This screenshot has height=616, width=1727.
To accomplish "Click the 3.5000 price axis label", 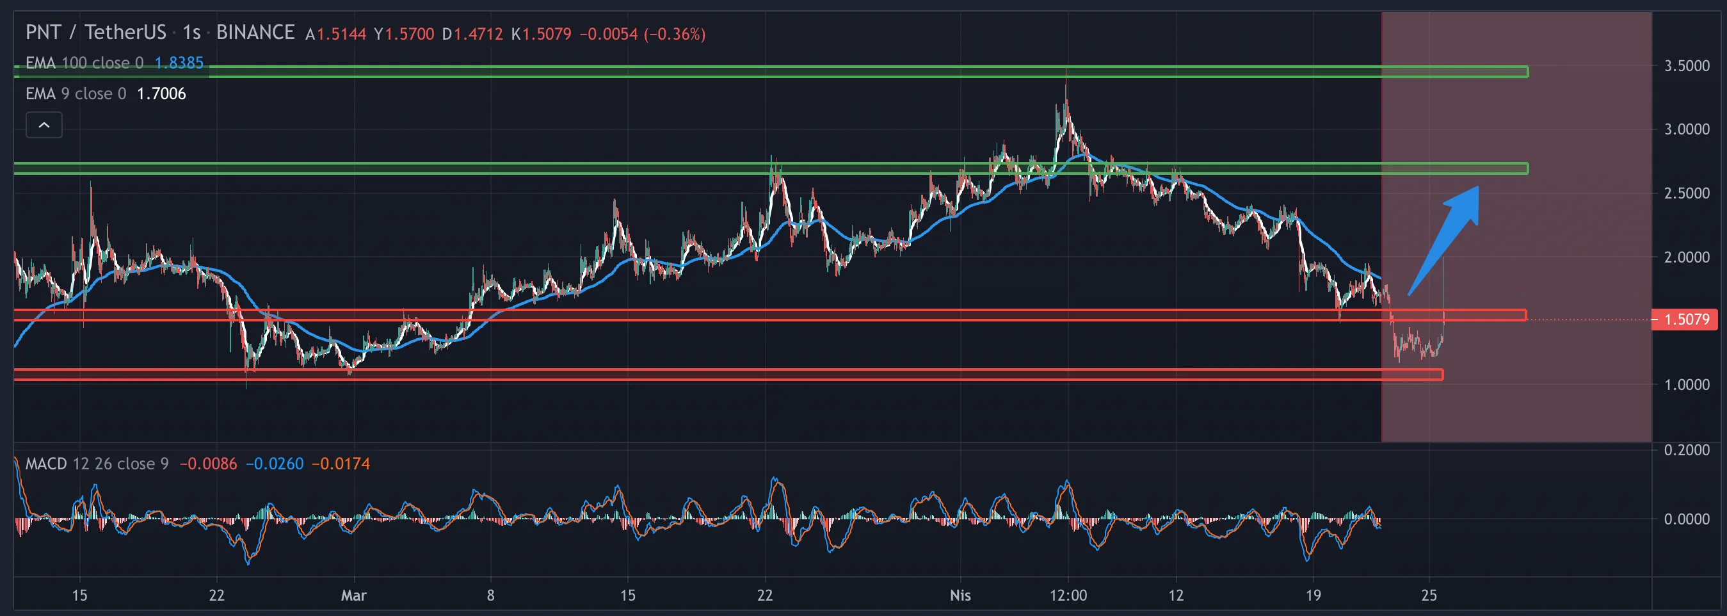I will [x=1687, y=66].
